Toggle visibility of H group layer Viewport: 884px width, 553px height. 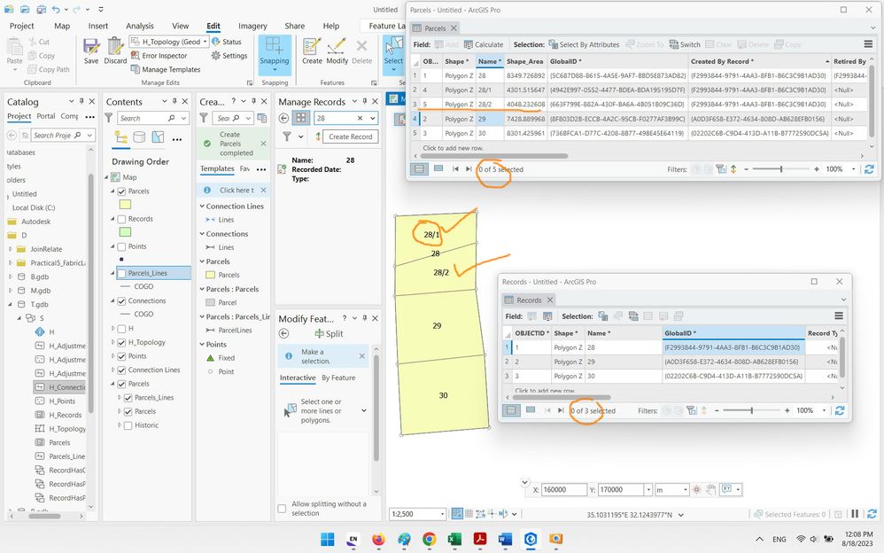pos(121,329)
